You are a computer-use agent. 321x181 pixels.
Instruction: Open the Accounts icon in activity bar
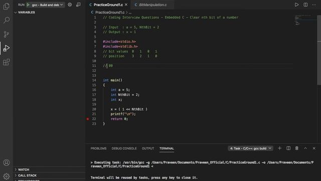(7, 162)
